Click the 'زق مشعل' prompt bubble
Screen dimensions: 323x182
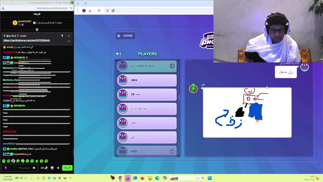(286, 72)
